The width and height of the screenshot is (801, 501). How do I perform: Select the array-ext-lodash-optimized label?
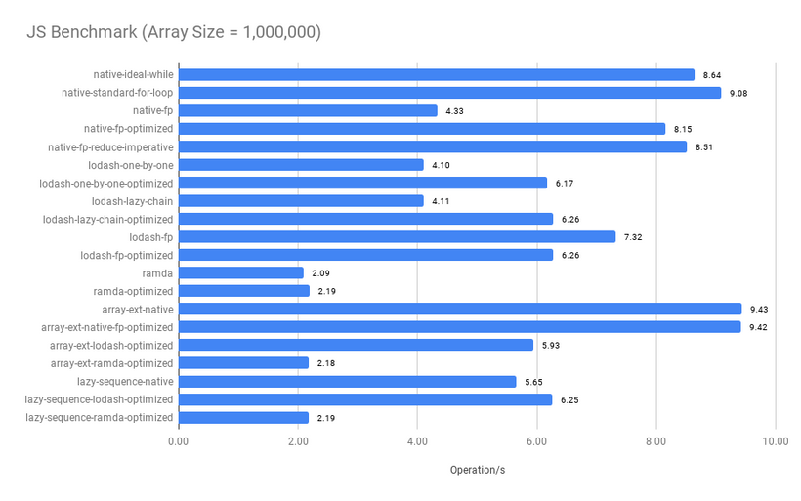[110, 346]
